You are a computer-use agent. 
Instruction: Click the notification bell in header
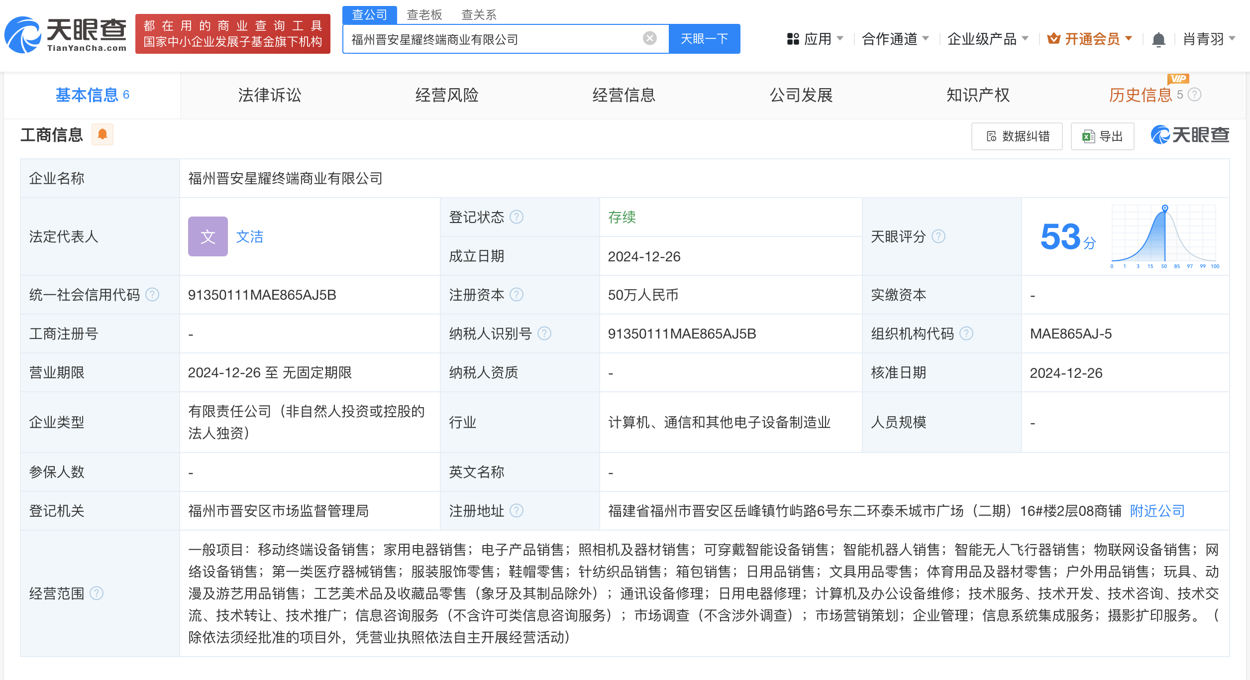coord(1158,39)
